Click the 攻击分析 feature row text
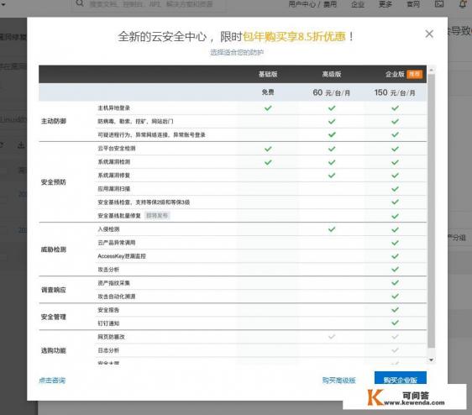 (108, 270)
